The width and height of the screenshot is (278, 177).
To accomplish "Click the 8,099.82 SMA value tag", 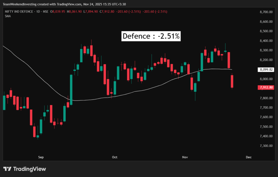I will pyautogui.click(x=266, y=70).
